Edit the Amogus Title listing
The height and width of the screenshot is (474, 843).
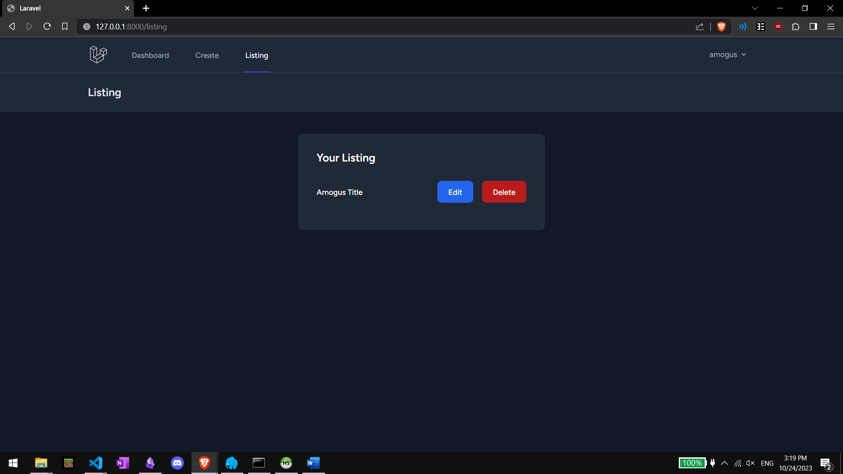coord(455,192)
